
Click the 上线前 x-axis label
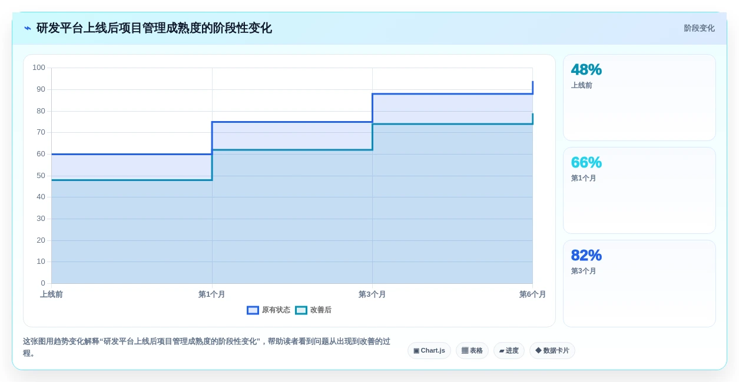coord(51,294)
